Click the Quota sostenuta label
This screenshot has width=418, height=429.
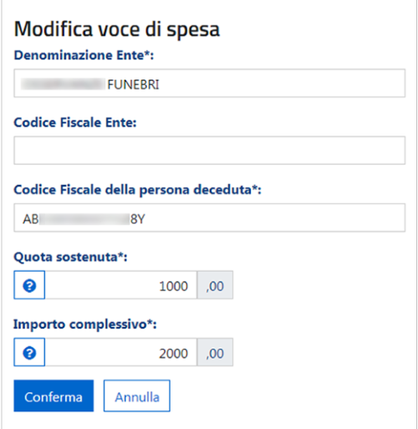click(70, 257)
